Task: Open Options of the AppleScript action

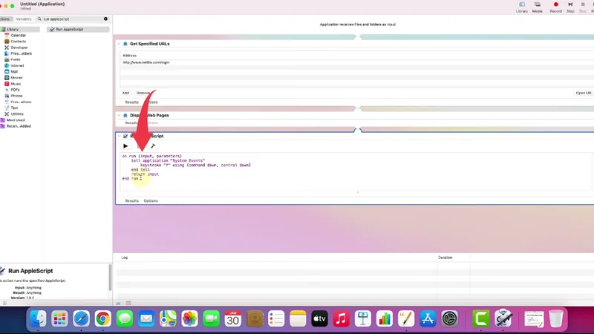Action: [x=151, y=200]
